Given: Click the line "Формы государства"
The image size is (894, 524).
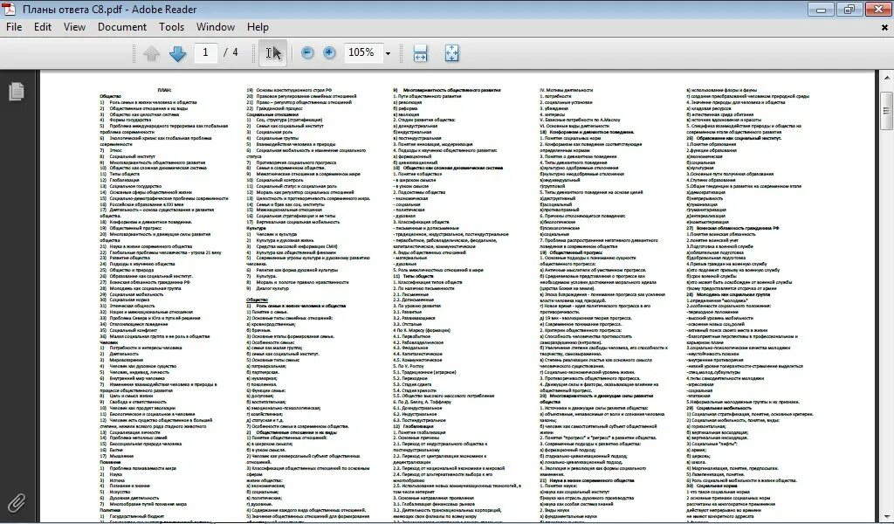Looking at the screenshot, I should pyautogui.click(x=130, y=121).
